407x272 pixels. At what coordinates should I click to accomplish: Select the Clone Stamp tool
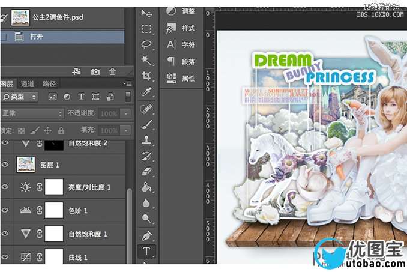point(146,141)
